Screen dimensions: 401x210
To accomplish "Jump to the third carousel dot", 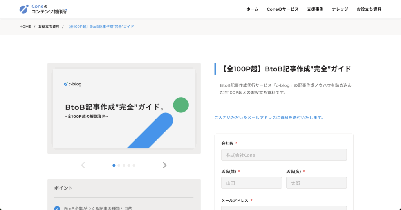I will [x=124, y=165].
